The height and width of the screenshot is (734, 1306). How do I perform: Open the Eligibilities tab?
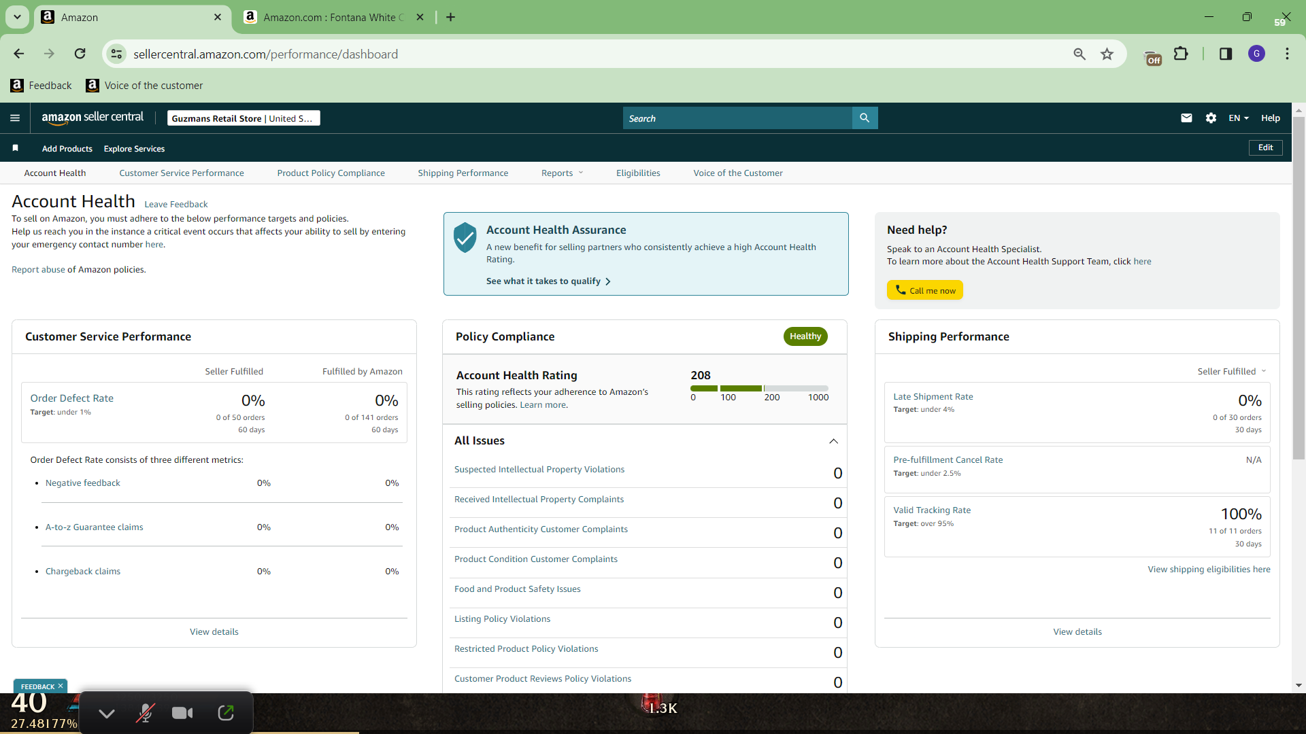tap(638, 173)
